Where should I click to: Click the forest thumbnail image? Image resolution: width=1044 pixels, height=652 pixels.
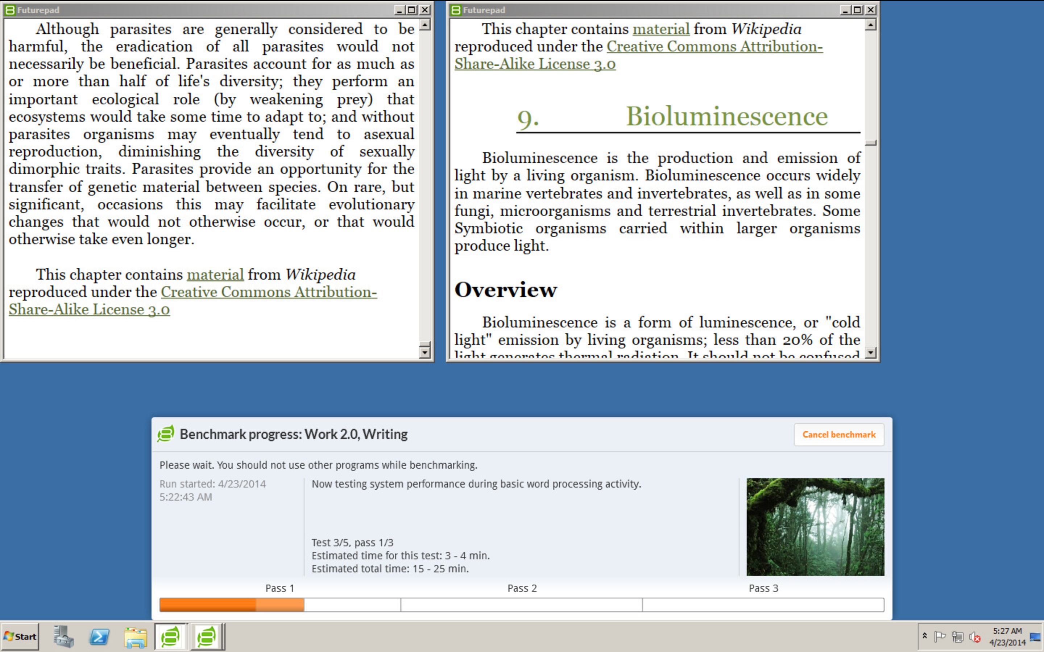coord(815,527)
